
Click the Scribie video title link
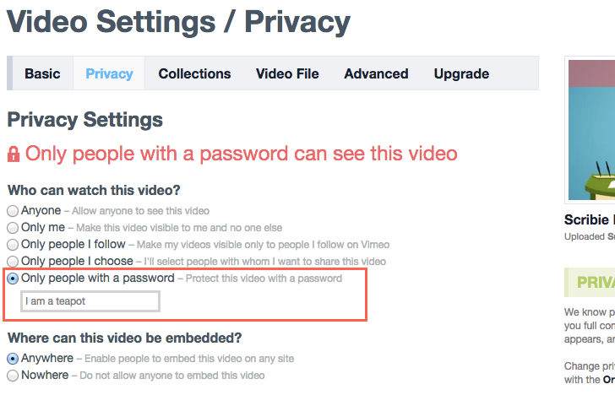coord(589,219)
